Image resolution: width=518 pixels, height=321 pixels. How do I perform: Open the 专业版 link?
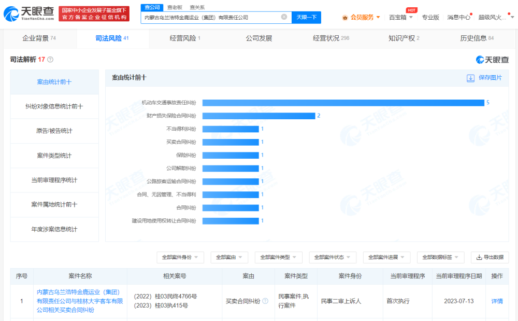[430, 17]
